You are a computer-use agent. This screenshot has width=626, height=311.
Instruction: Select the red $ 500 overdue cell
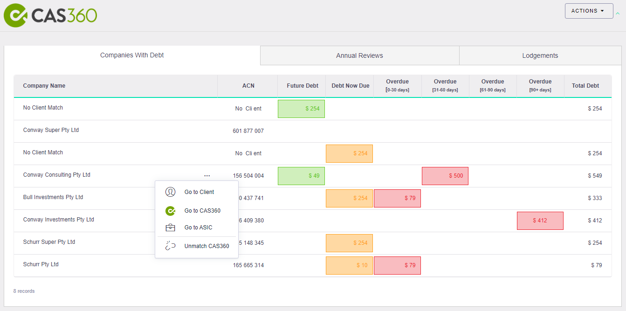(445, 176)
